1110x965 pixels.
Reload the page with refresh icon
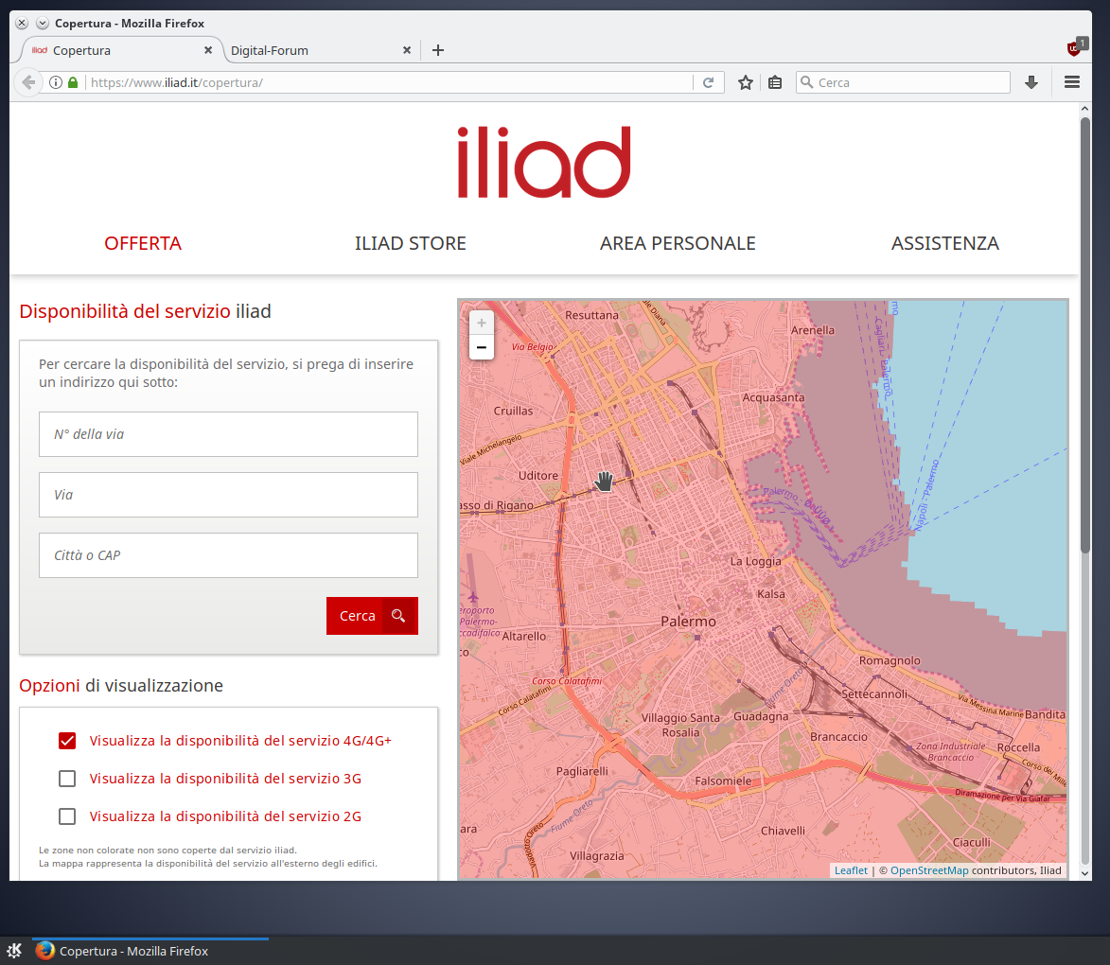click(x=708, y=82)
